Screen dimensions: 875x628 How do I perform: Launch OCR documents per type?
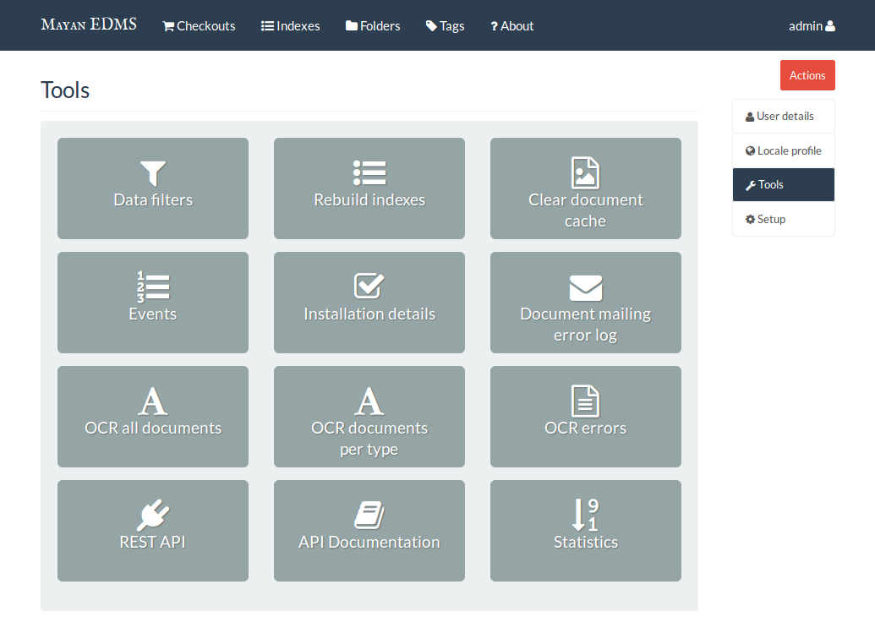click(x=369, y=416)
